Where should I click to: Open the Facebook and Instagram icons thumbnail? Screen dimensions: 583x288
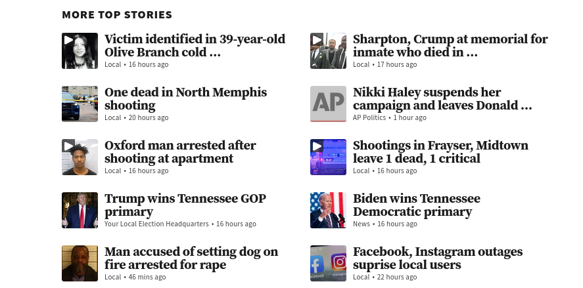click(x=328, y=263)
